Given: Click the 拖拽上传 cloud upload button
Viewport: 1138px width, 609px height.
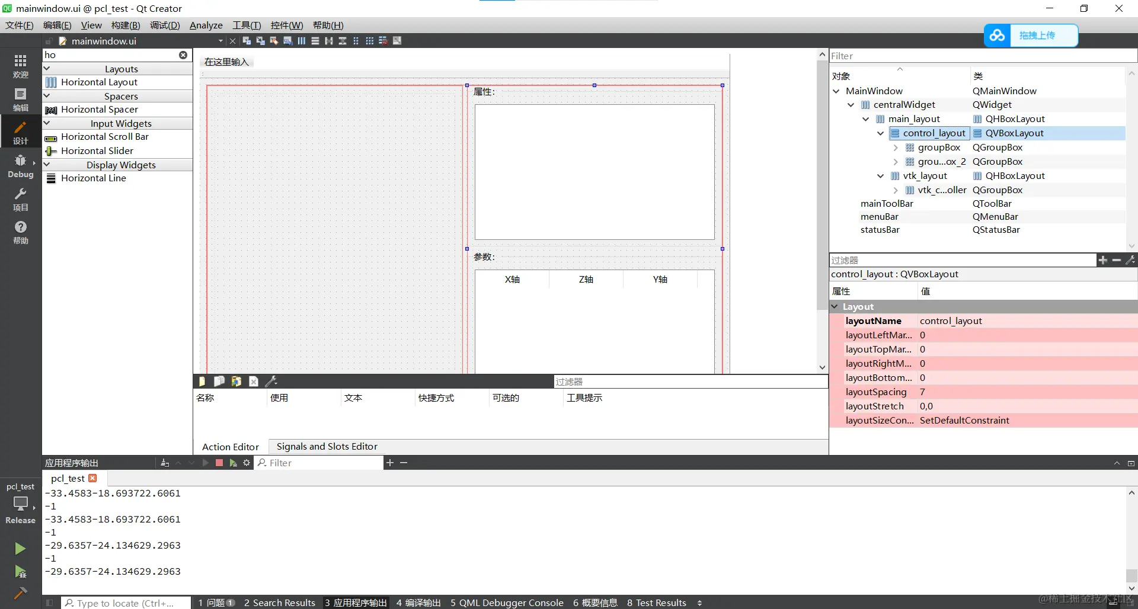Looking at the screenshot, I should pyautogui.click(x=1031, y=36).
